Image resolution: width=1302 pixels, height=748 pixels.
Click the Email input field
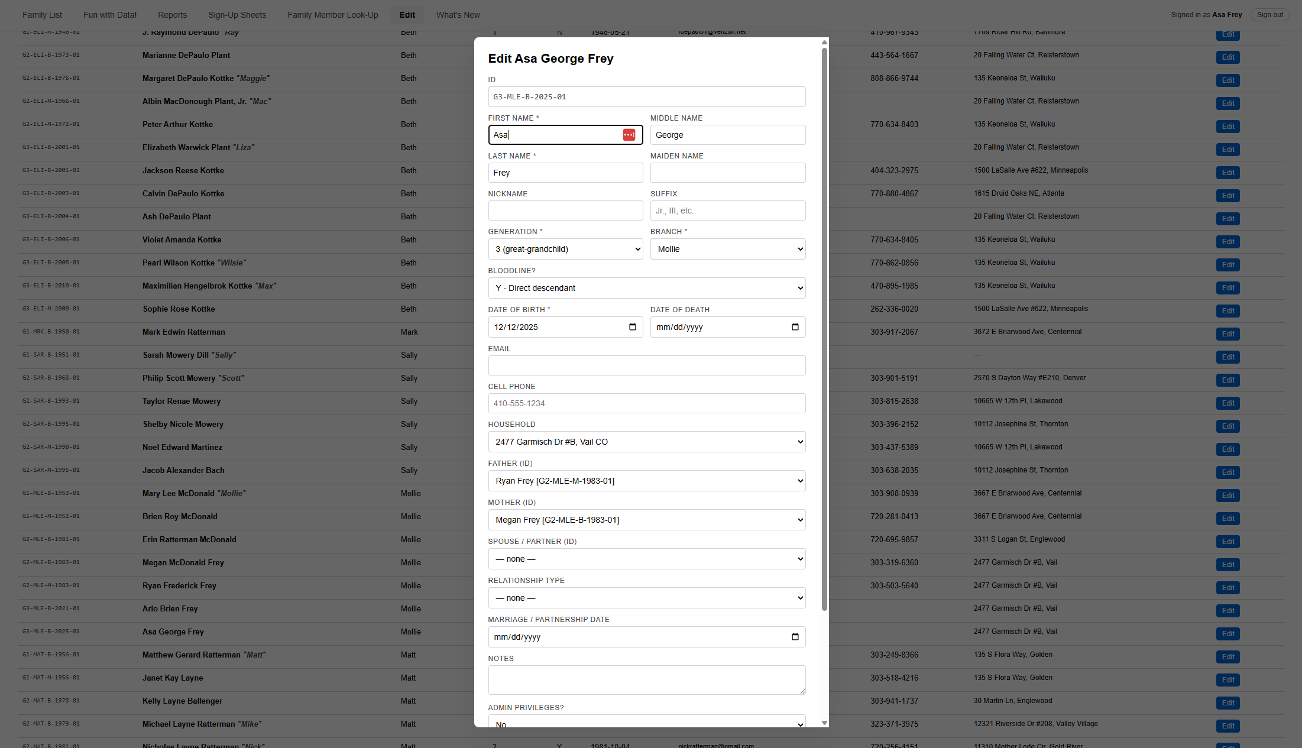pos(646,365)
